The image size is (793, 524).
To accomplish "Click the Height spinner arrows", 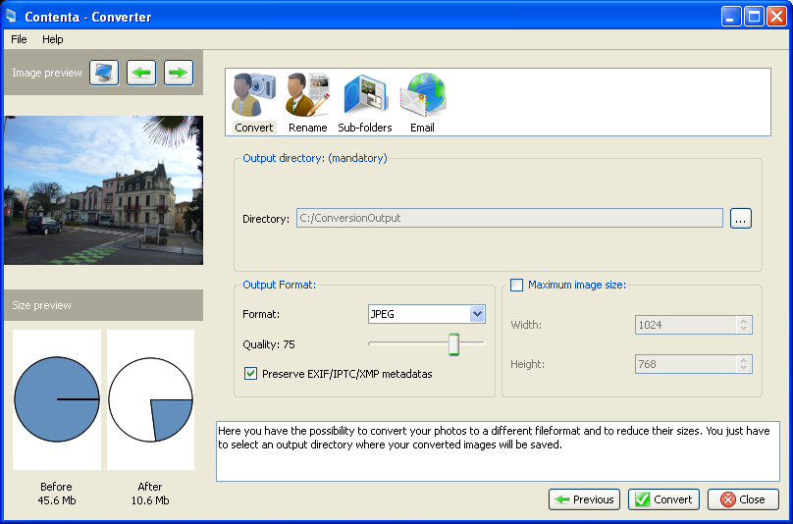I will (743, 364).
